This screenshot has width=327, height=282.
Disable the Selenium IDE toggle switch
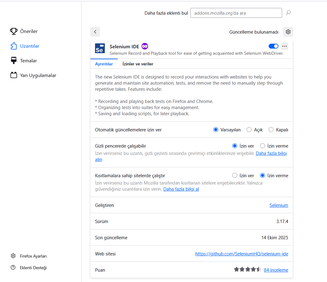pyautogui.click(x=273, y=46)
